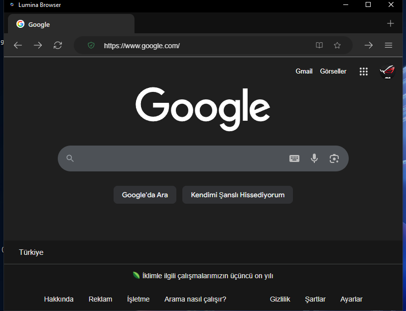Image resolution: width=406 pixels, height=311 pixels.
Task: Click the Google favicon in the tab
Action: click(20, 24)
